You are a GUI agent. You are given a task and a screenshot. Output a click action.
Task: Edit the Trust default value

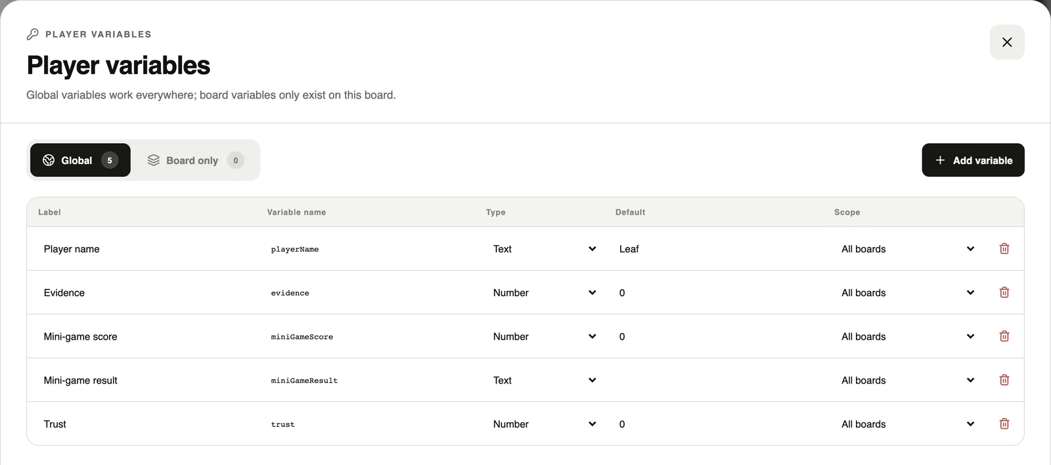(x=719, y=424)
